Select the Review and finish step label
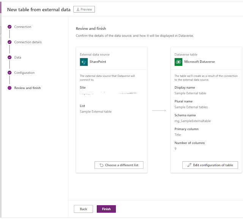 (27, 88)
